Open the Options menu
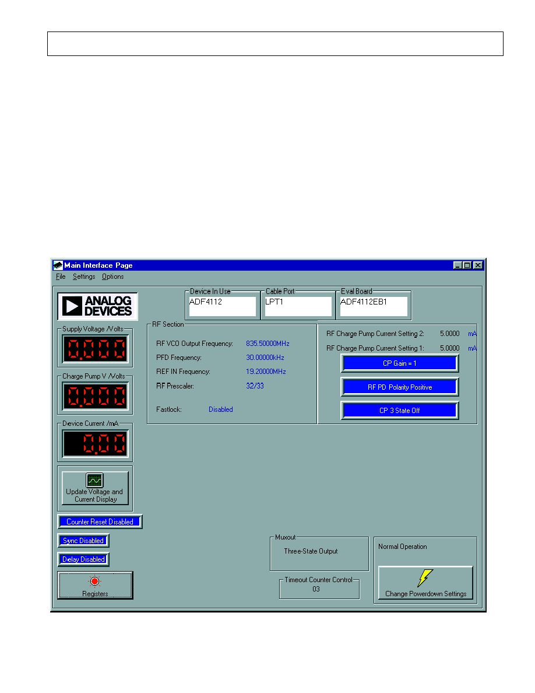535x693 pixels. pyautogui.click(x=112, y=276)
